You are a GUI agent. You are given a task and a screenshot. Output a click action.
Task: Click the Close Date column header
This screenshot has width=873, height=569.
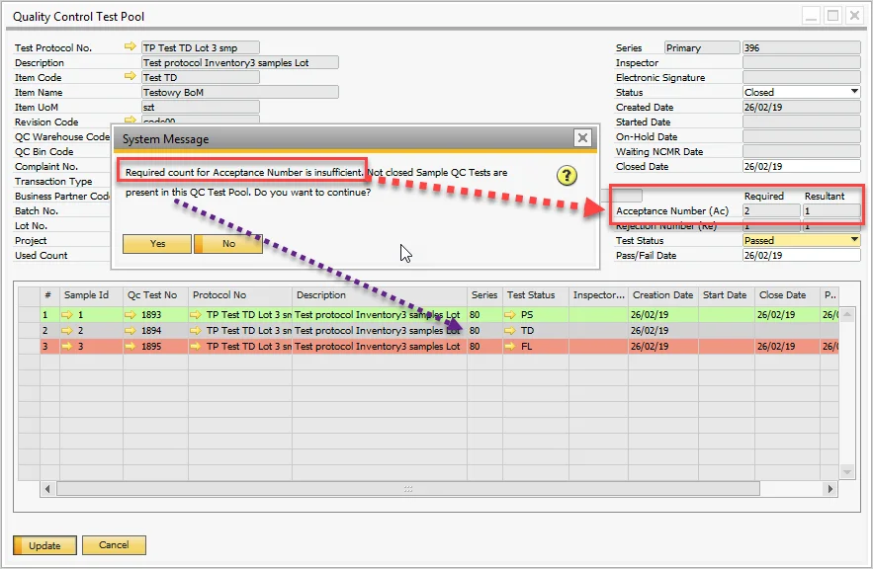tap(787, 295)
